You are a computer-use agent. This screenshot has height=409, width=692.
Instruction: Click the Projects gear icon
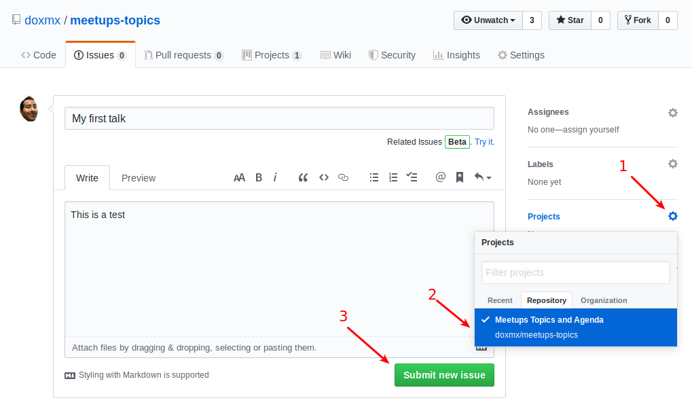tap(672, 216)
